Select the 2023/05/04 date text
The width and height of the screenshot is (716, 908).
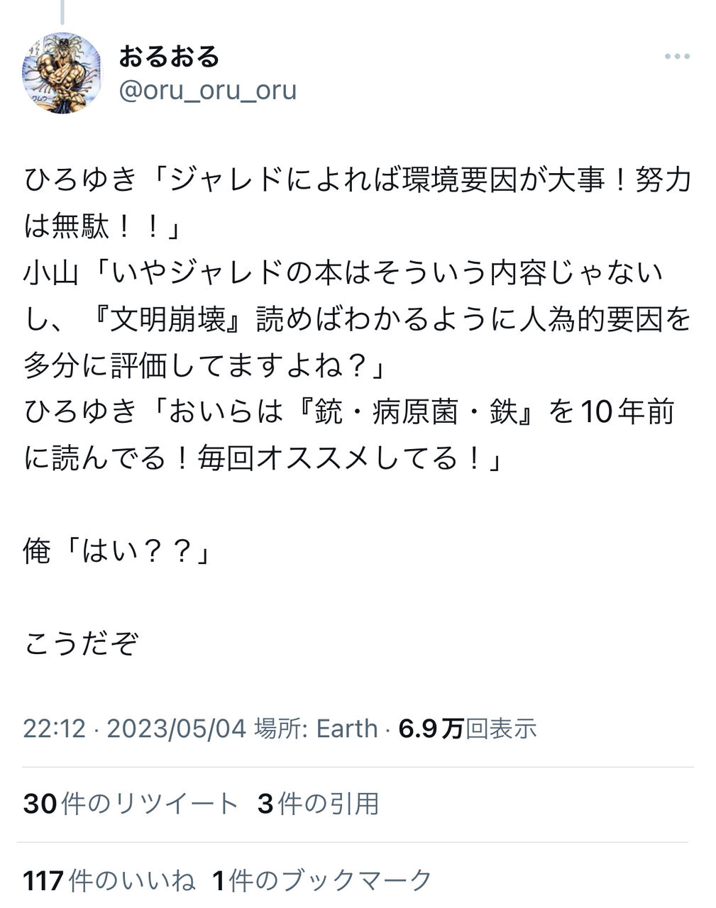click(177, 729)
